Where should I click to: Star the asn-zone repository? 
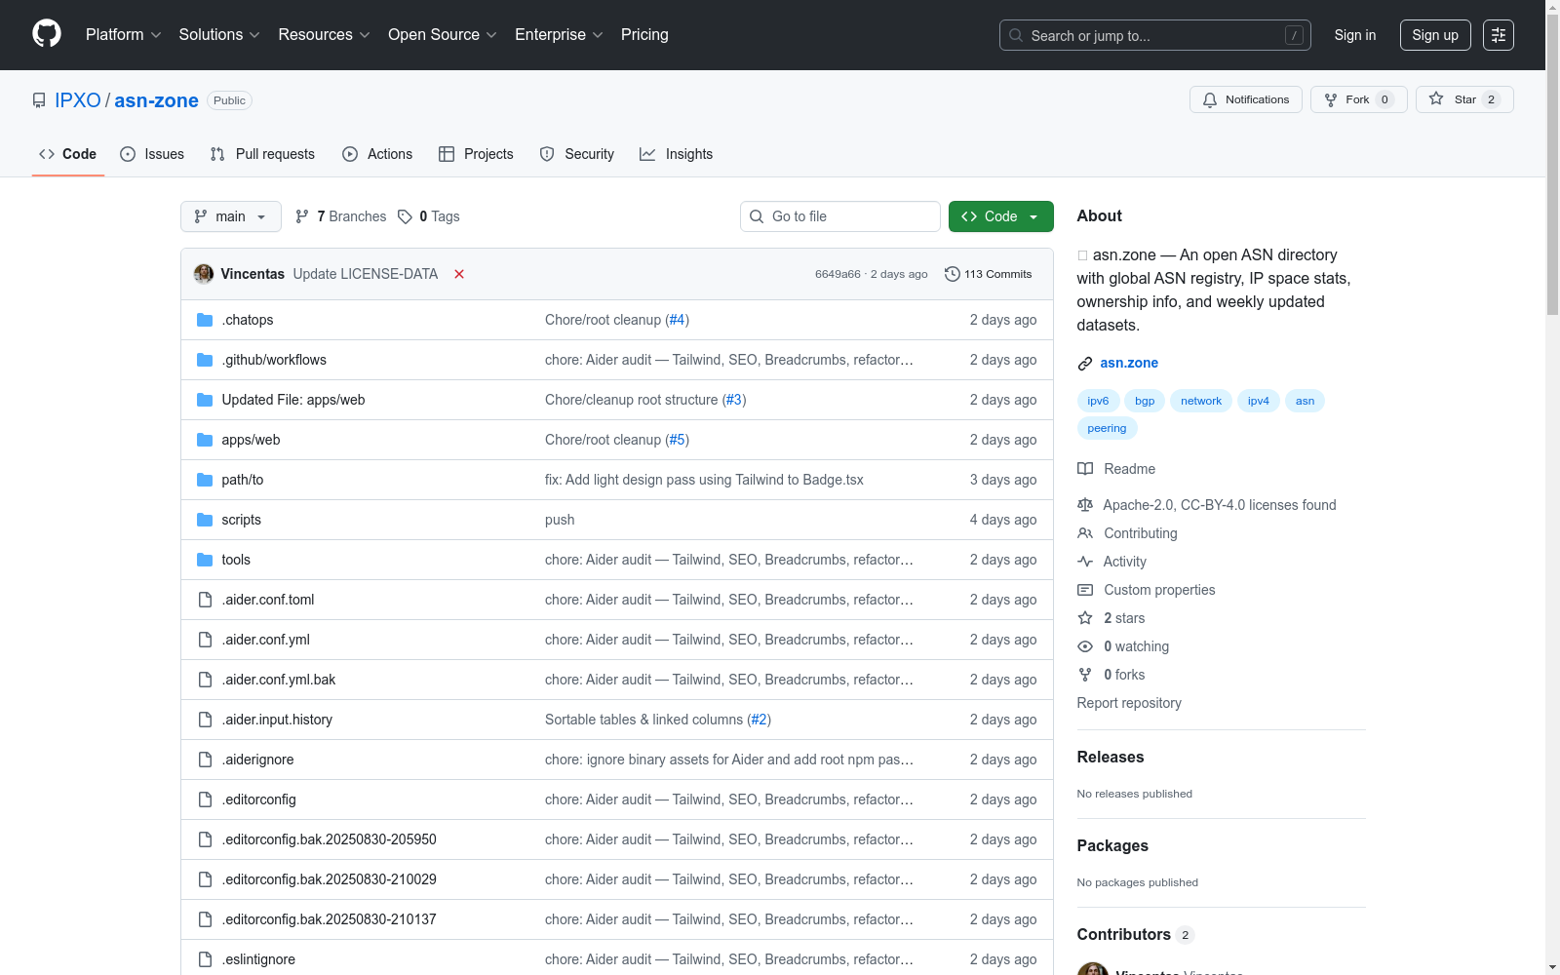(x=1464, y=99)
